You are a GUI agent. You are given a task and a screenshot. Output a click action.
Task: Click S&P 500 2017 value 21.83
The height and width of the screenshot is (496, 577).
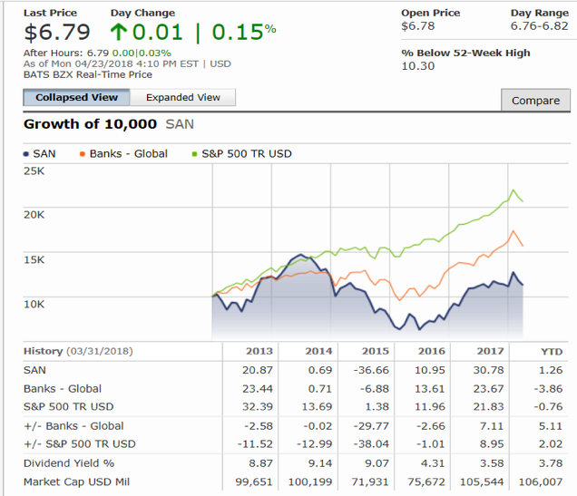tap(488, 407)
